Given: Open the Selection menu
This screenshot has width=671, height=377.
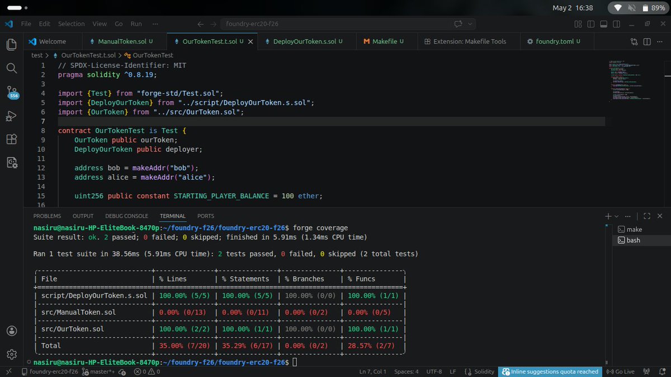Looking at the screenshot, I should tap(72, 24).
